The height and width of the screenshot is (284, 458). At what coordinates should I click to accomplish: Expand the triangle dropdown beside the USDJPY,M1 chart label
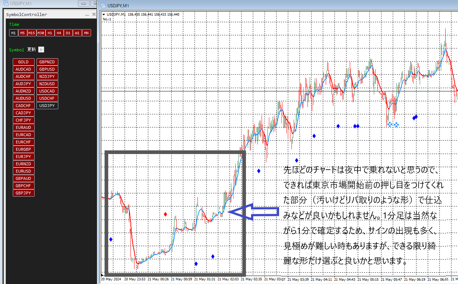(104, 15)
